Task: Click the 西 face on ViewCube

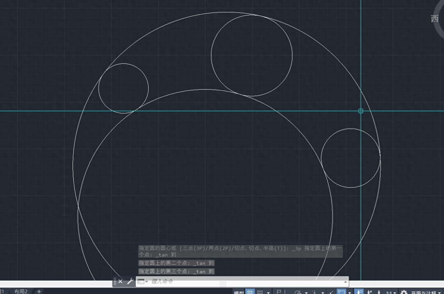Action: coord(435,19)
